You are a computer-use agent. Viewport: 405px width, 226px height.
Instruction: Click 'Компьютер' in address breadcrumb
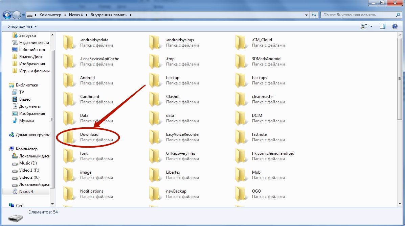point(50,15)
